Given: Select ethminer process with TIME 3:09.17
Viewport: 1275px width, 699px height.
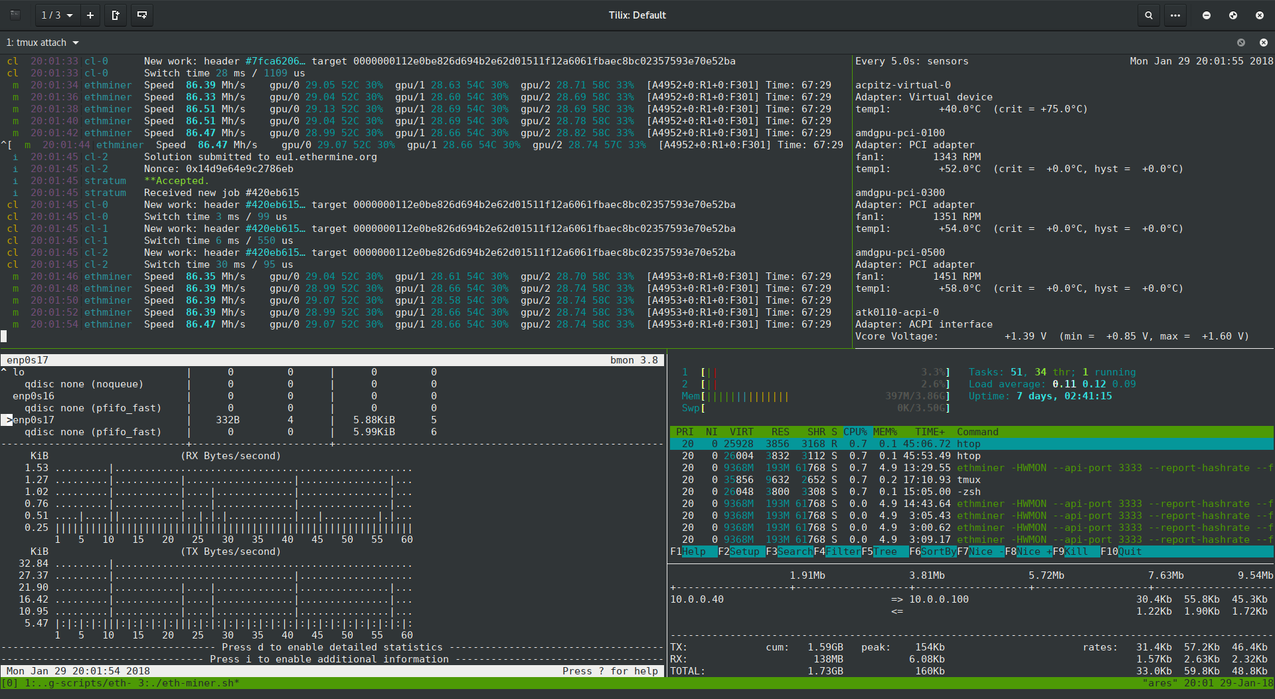Looking at the screenshot, I should click(x=972, y=540).
